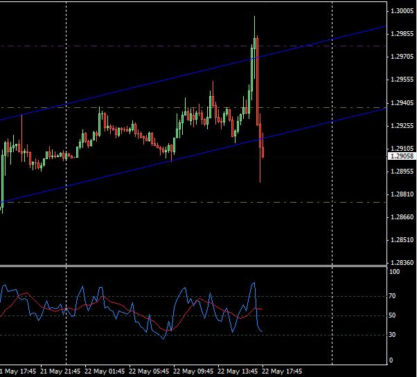Click the 22 May 09:45 time label
This screenshot has width=417, height=377.
[194, 371]
